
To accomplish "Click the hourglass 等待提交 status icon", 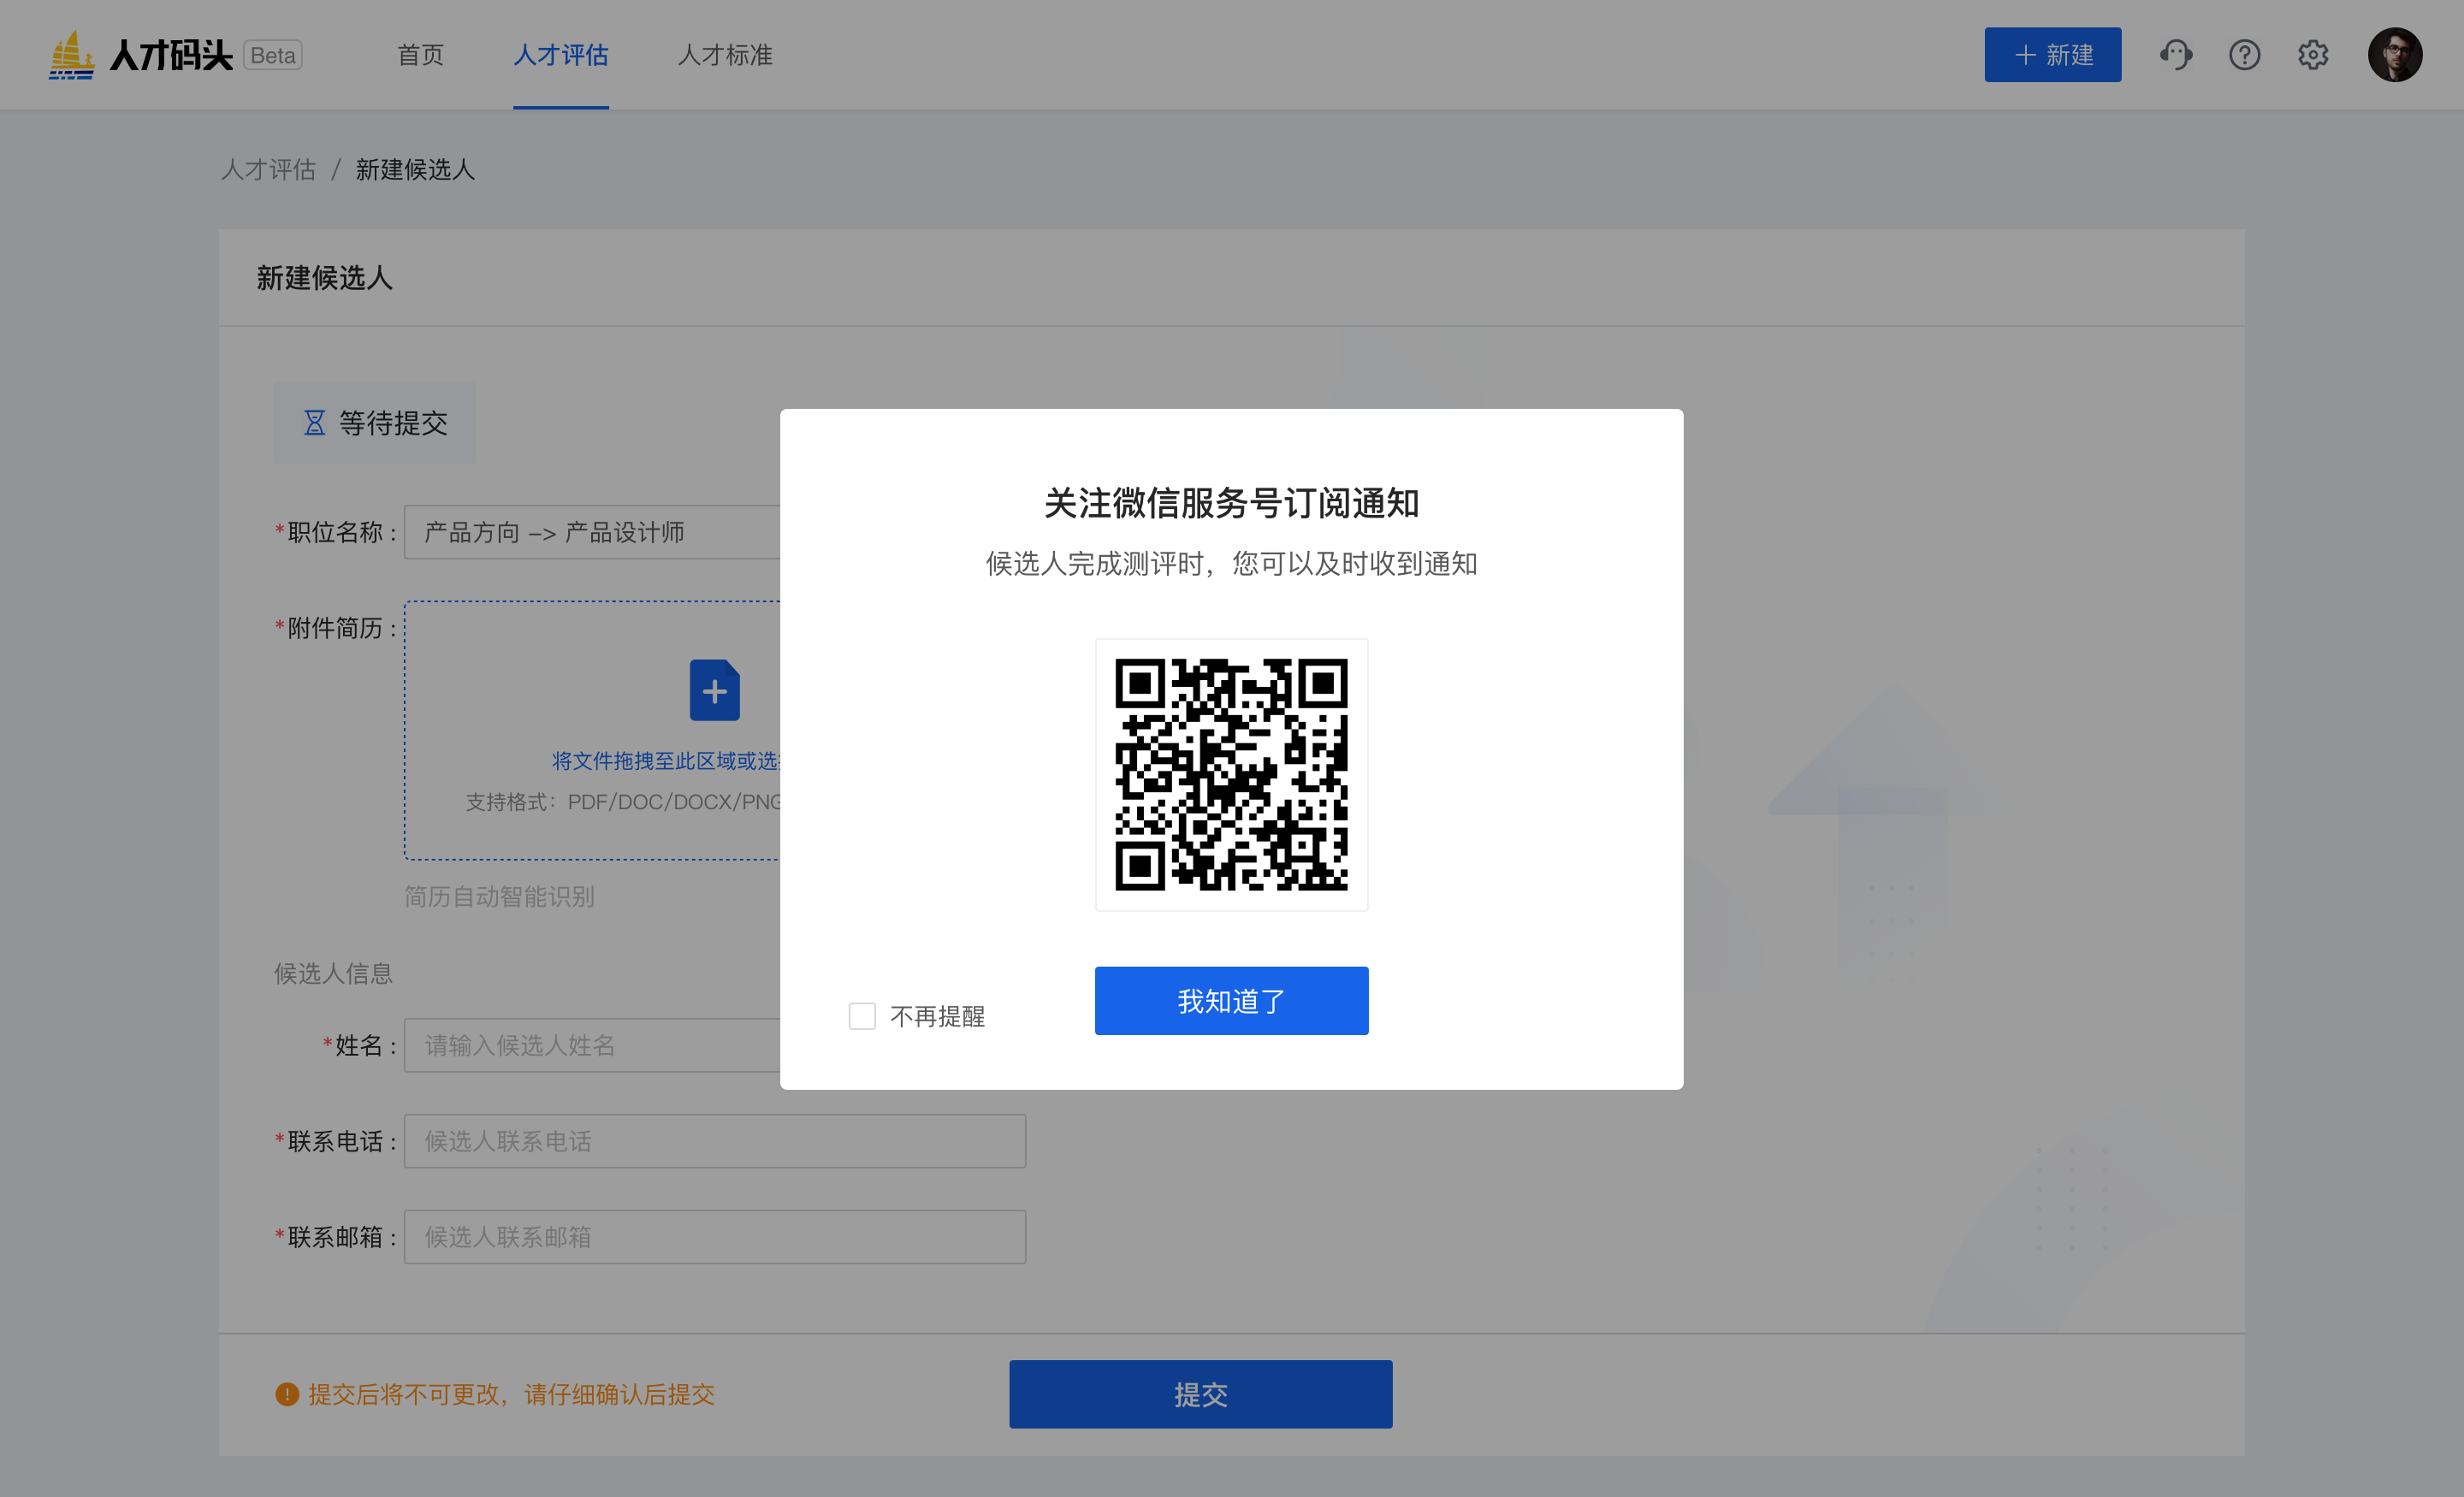I will (x=314, y=423).
